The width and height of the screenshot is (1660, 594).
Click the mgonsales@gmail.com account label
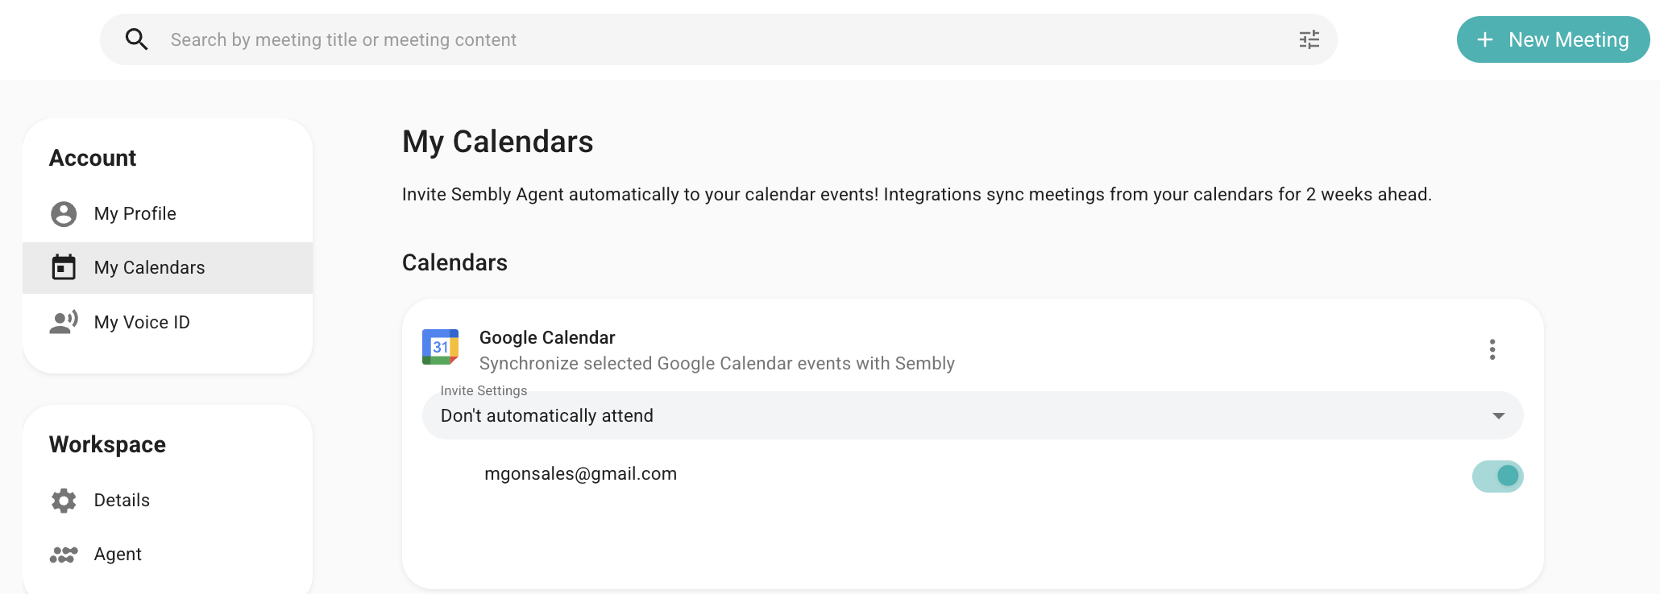pos(580,474)
